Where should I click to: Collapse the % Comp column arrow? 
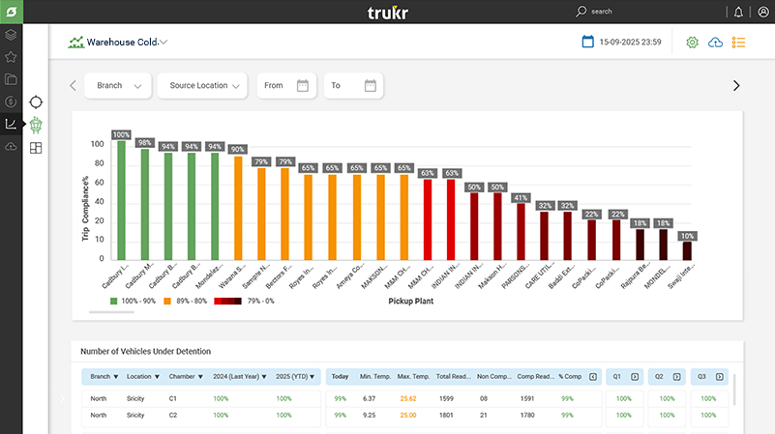click(593, 376)
